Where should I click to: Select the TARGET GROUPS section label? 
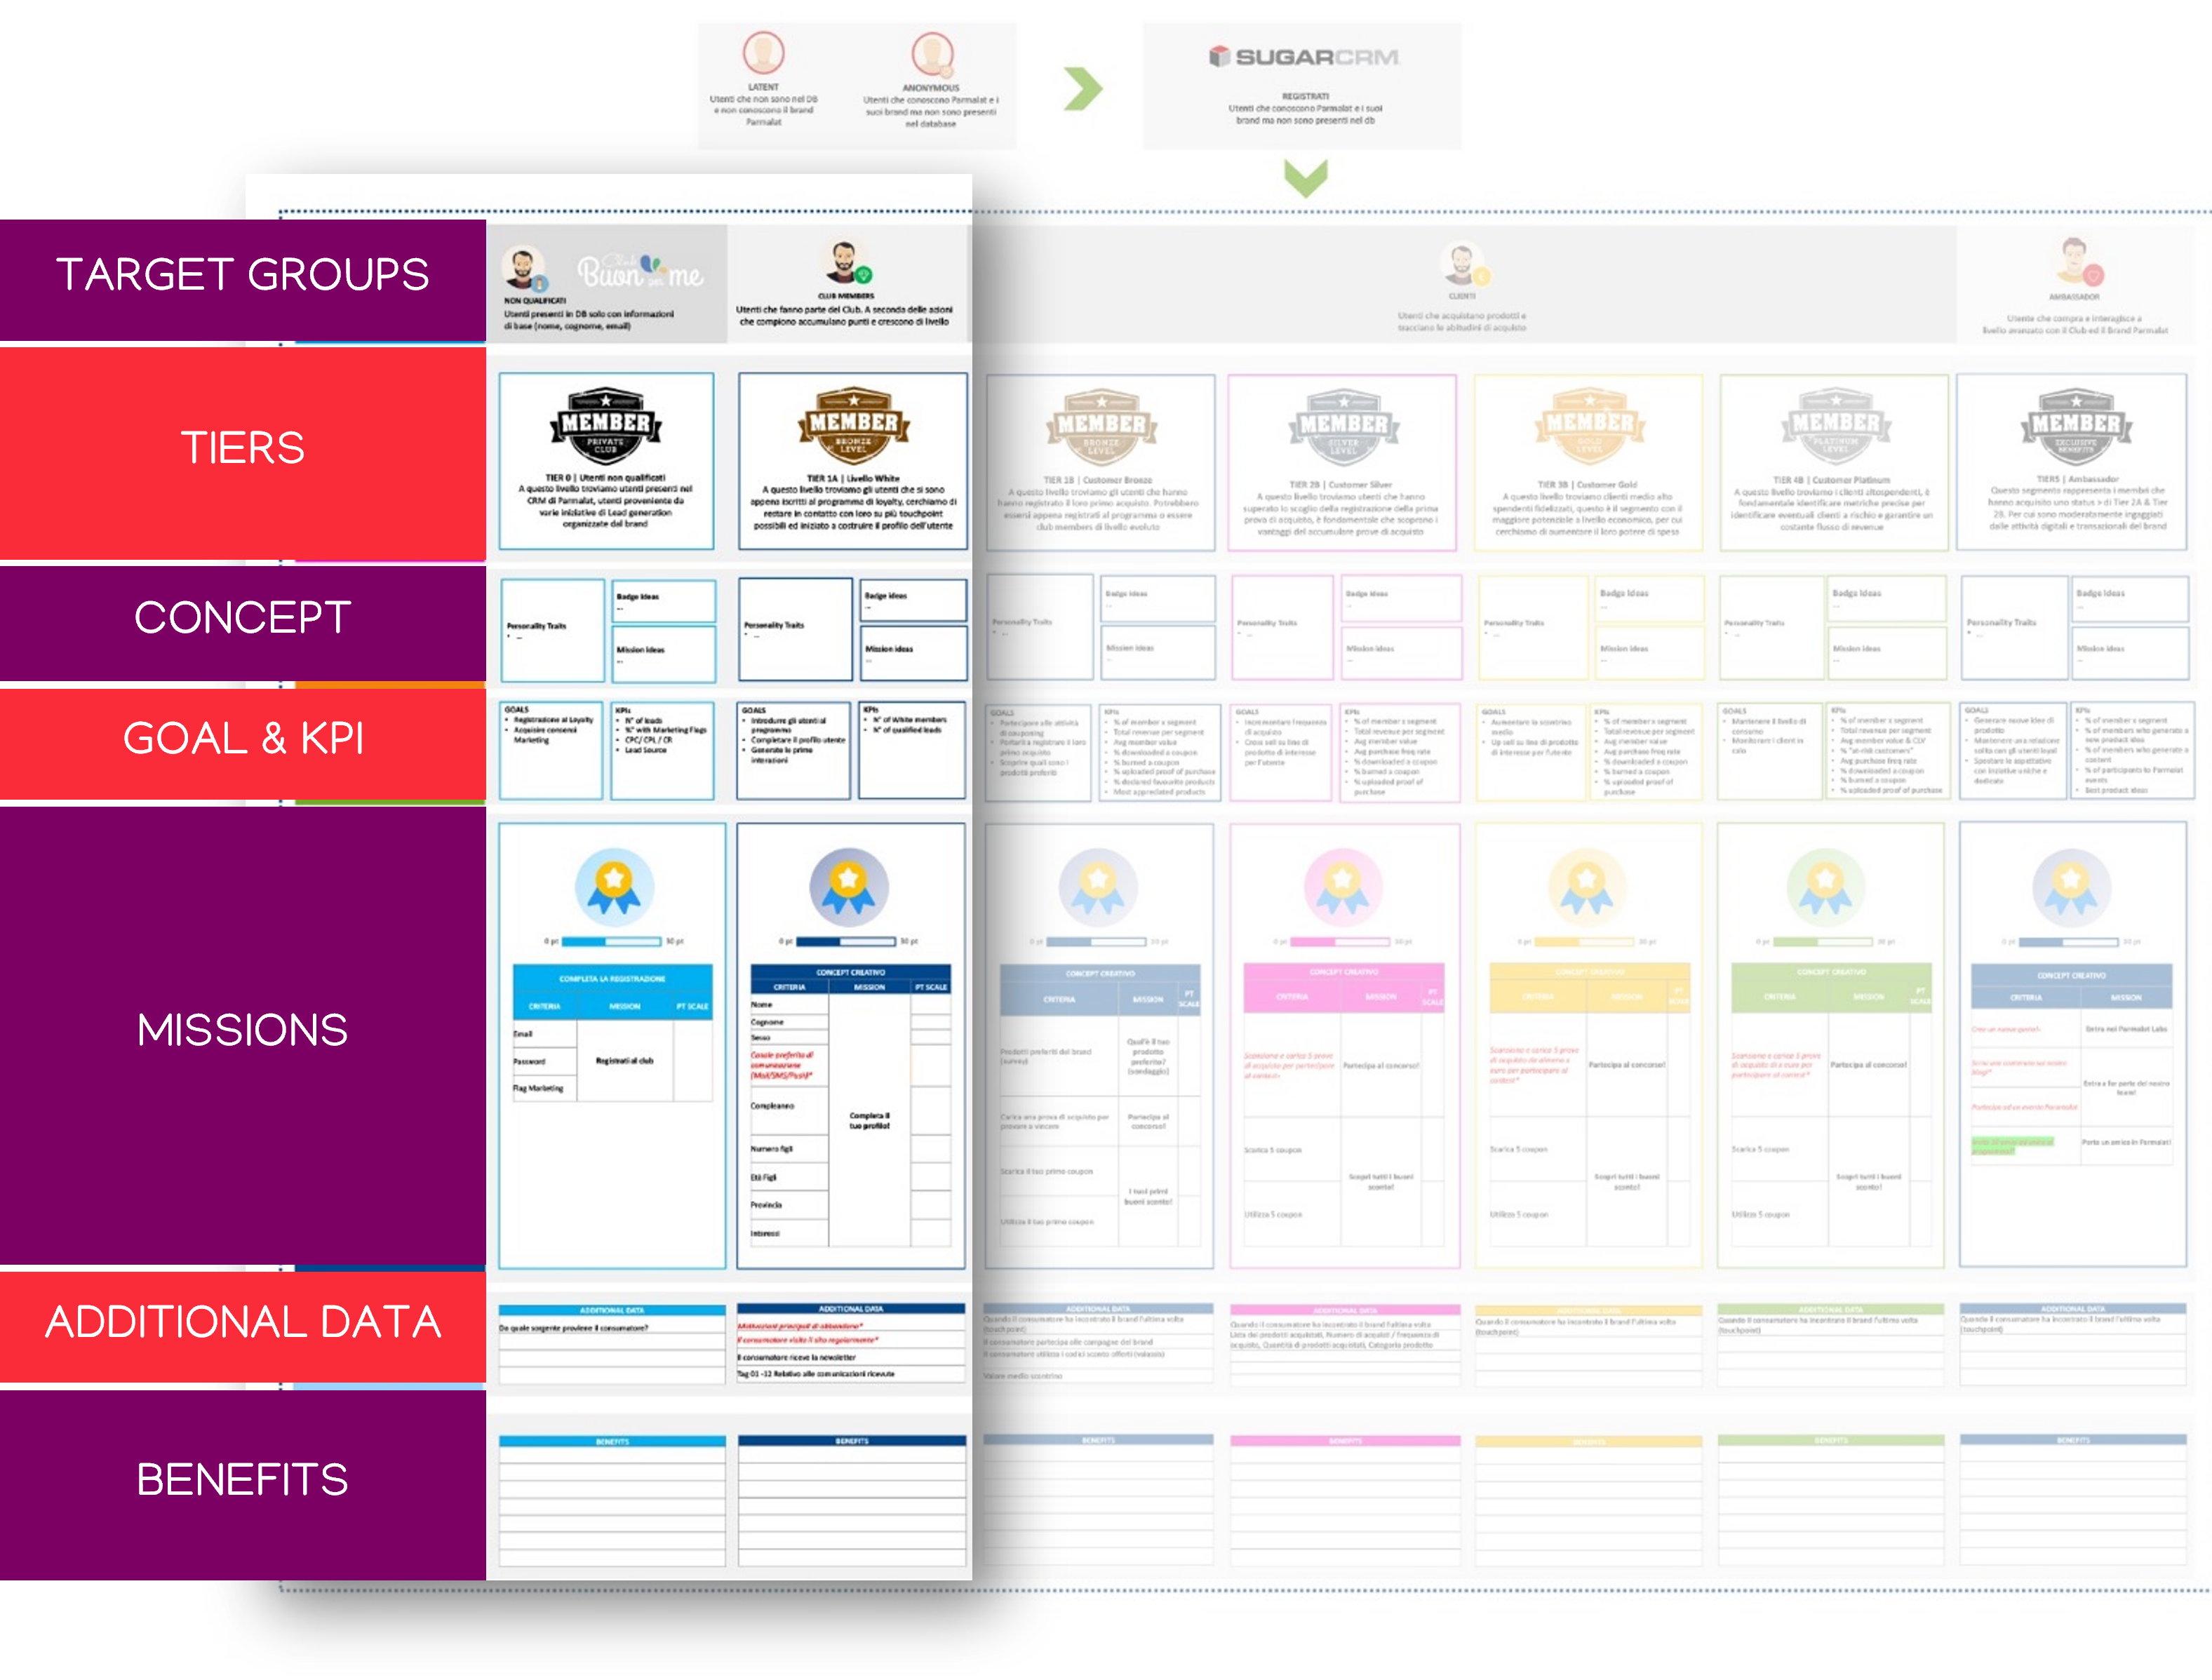[242, 275]
